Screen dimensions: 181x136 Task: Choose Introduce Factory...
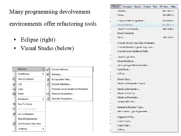[x=144, y=93]
